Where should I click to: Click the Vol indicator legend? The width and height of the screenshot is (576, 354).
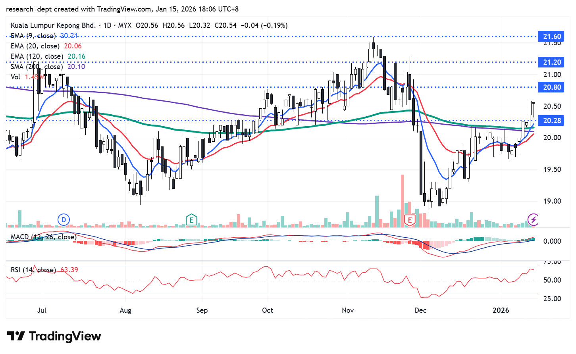pyautogui.click(x=15, y=77)
